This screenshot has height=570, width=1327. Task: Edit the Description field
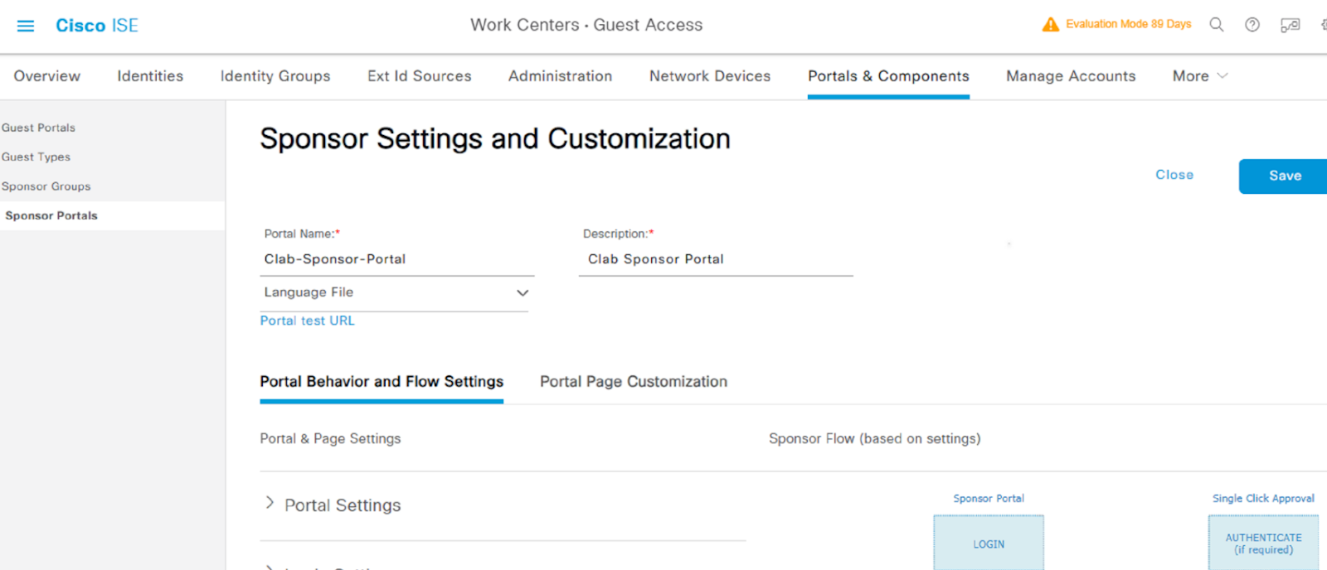(716, 259)
